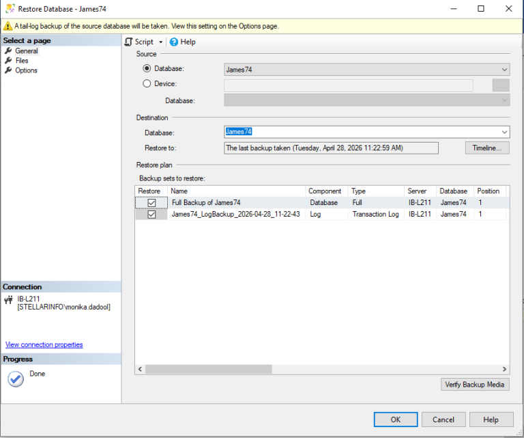
Task: Expand the Script dropdown arrow
Action: (161, 42)
